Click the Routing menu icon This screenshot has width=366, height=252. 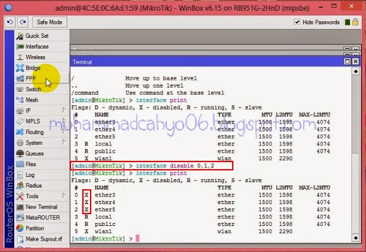pos(20,132)
